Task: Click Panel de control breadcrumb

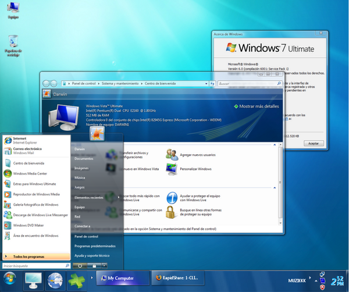Action: [84, 83]
